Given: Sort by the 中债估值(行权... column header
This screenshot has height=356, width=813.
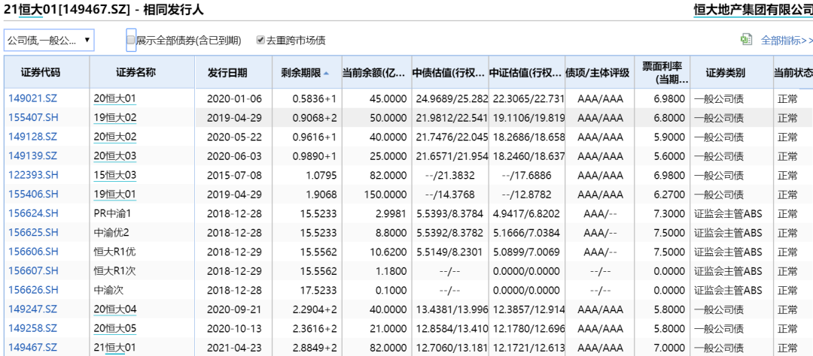Looking at the screenshot, I should tap(449, 73).
